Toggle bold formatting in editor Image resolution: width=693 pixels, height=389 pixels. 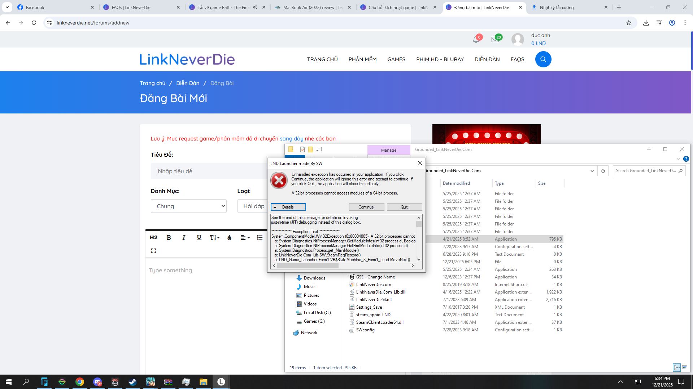[x=169, y=238]
